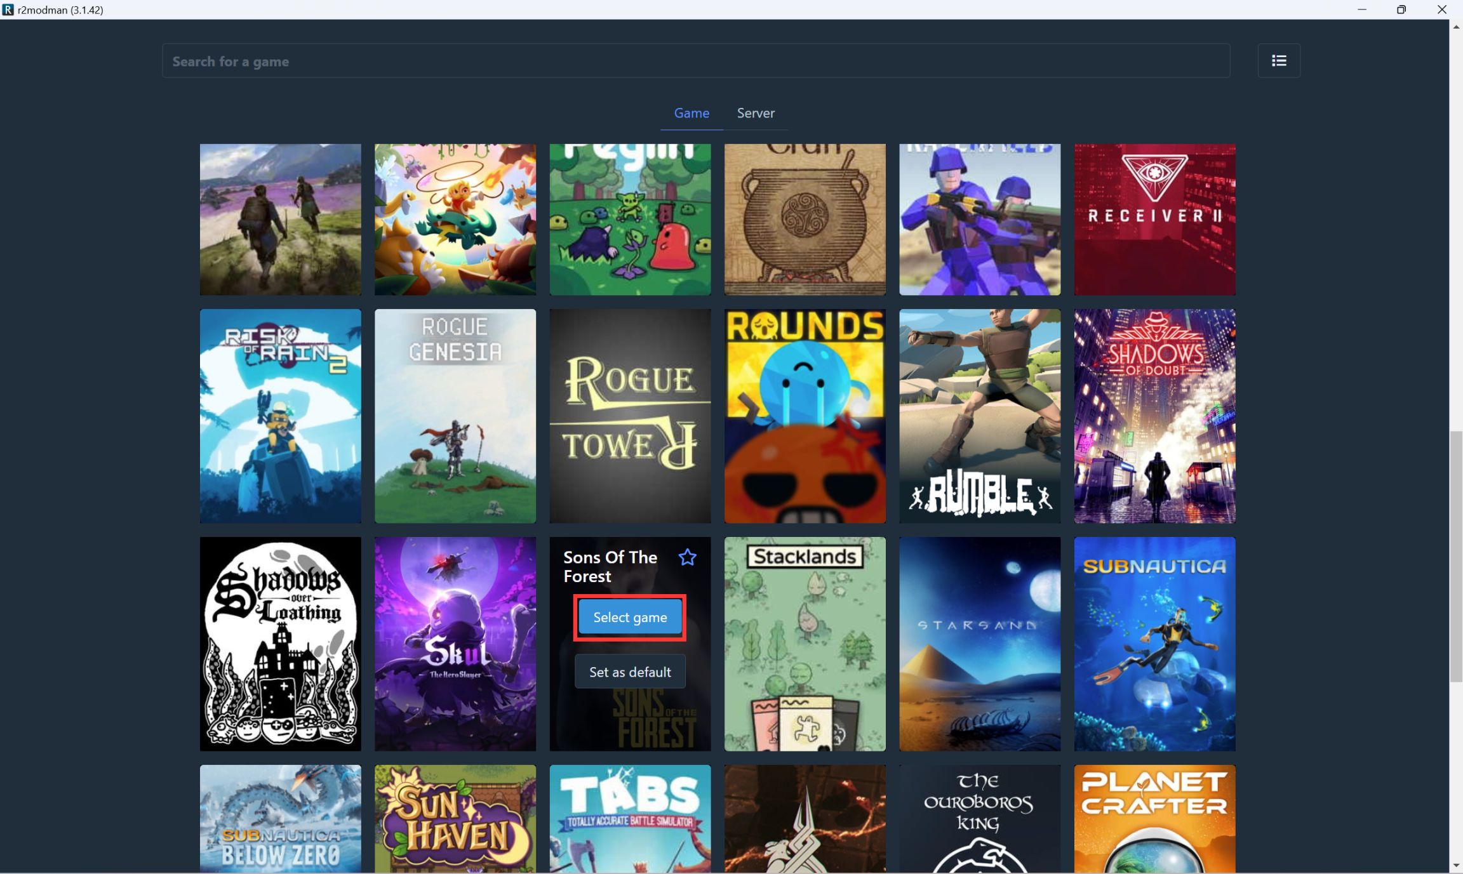This screenshot has height=874, width=1463.
Task: Open the colorful cartoon creatures tile
Action: pyautogui.click(x=455, y=220)
